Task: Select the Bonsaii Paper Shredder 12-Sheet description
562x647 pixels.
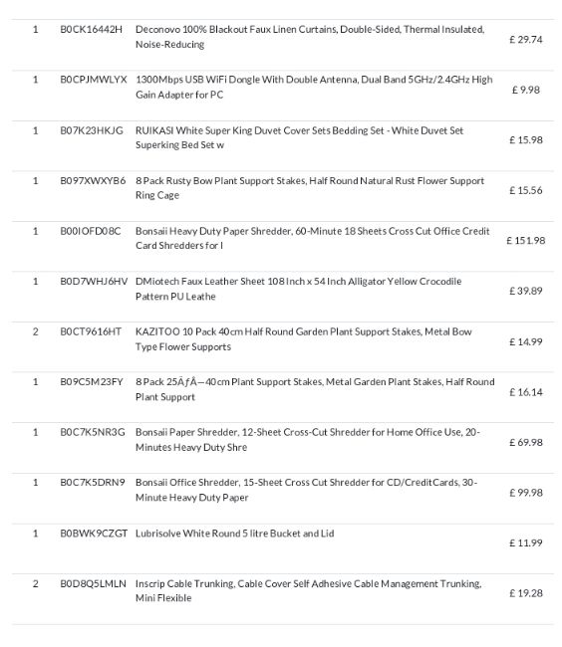Action: (308, 440)
